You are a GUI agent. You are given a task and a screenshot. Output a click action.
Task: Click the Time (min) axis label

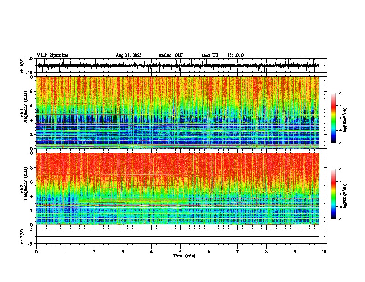[184, 256]
